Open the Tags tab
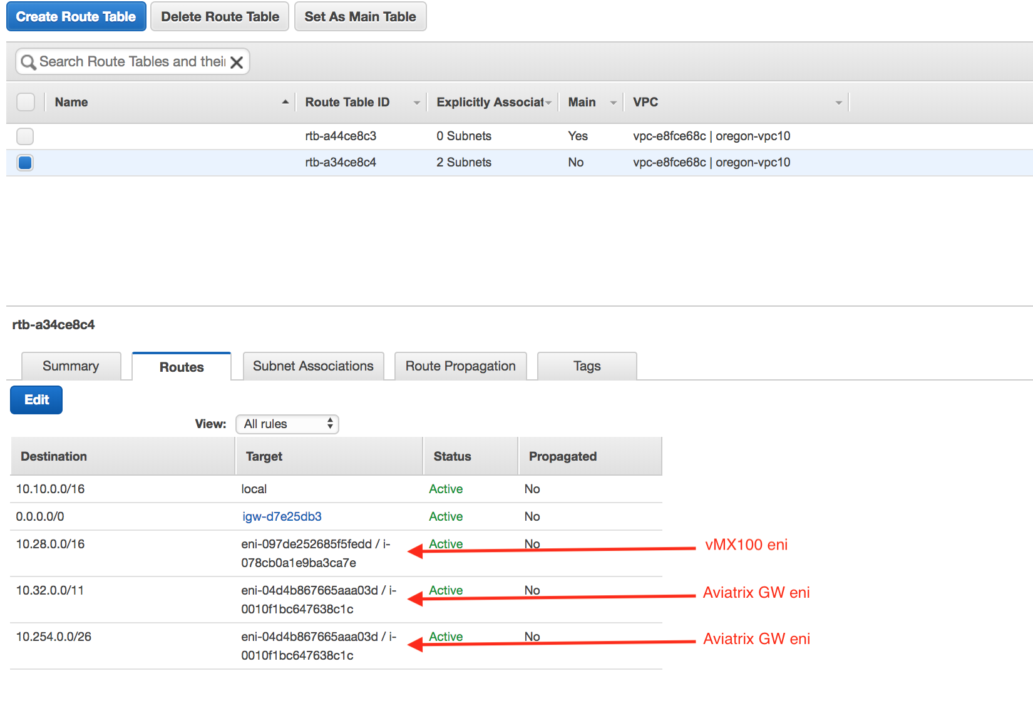 coord(587,366)
